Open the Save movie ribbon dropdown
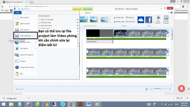190x107 pixels. pos(158,20)
